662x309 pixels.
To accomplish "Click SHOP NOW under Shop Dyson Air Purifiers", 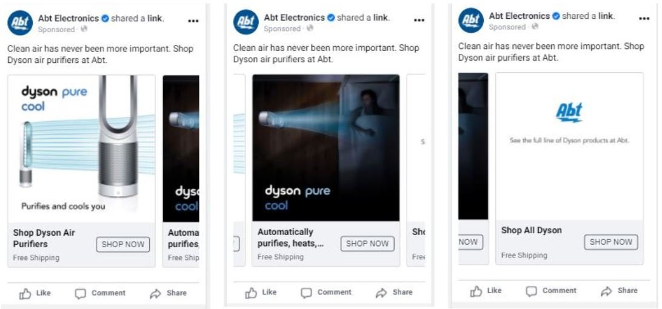I will tap(123, 244).
